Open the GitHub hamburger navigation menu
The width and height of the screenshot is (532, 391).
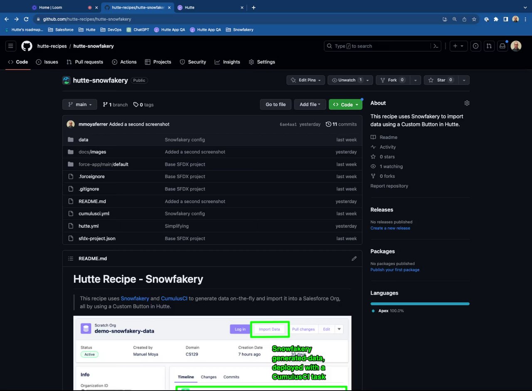click(x=11, y=46)
